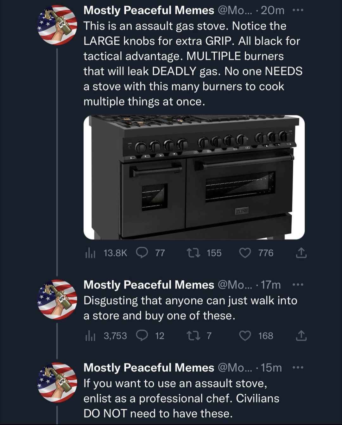Screen dimensions: 342x425
Task: View analytics showing 13.8K views
Action: (x=106, y=253)
